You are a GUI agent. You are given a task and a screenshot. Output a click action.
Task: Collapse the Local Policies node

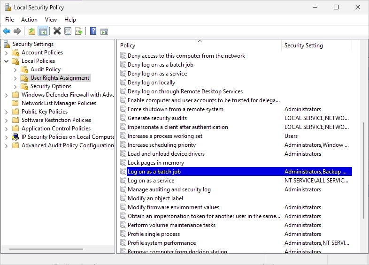(x=7, y=61)
